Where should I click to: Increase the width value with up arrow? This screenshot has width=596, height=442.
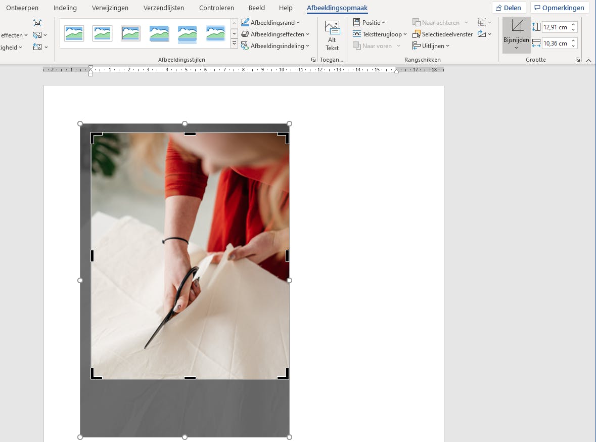point(573,40)
